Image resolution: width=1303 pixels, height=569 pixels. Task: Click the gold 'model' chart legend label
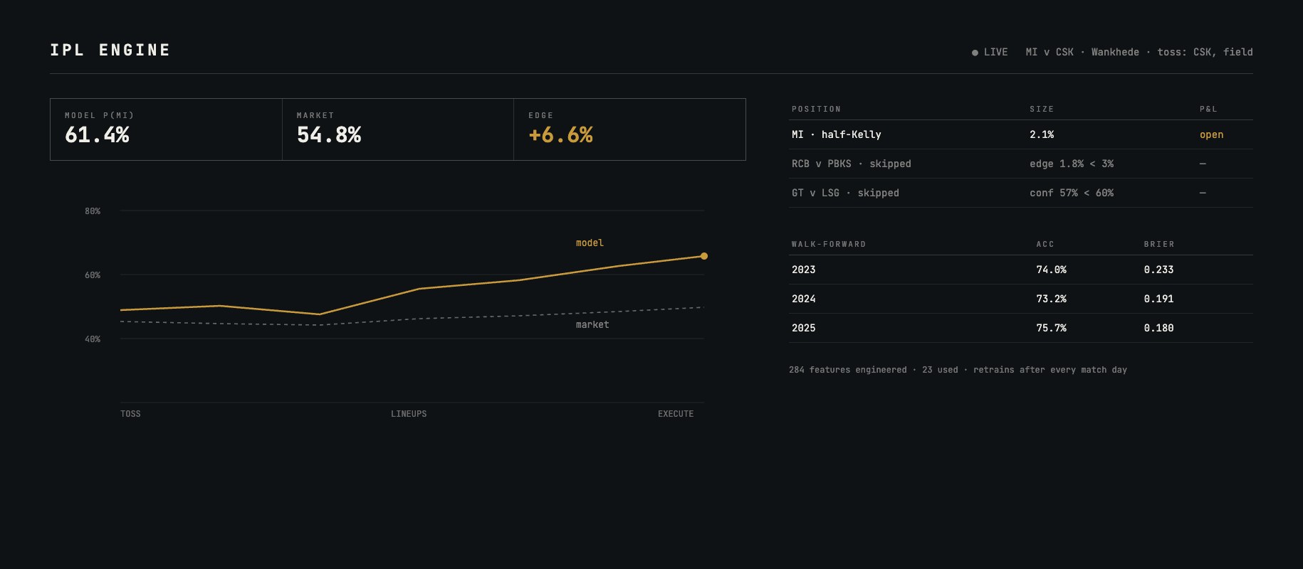coord(590,243)
